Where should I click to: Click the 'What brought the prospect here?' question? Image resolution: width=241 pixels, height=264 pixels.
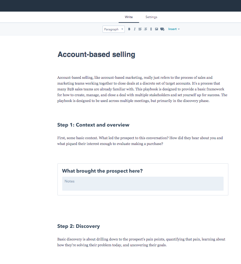pos(102,171)
